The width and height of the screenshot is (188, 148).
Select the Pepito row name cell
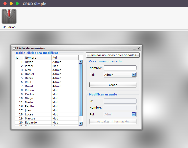point(38,106)
